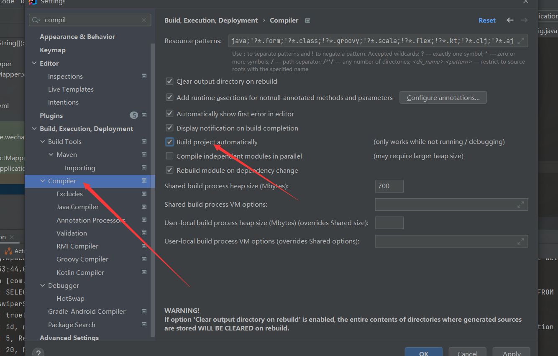The height and width of the screenshot is (356, 558).
Task: Clear the settings search field
Action: pos(144,20)
